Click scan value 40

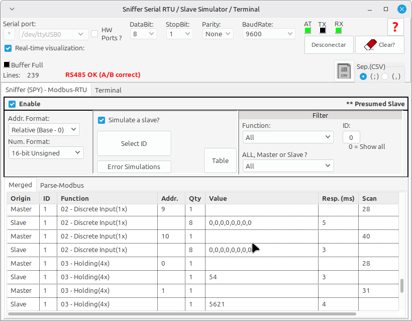366,236
